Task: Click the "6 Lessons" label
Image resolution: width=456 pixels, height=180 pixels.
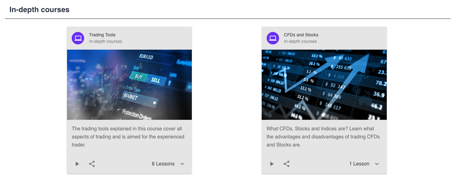Action: pos(163,164)
